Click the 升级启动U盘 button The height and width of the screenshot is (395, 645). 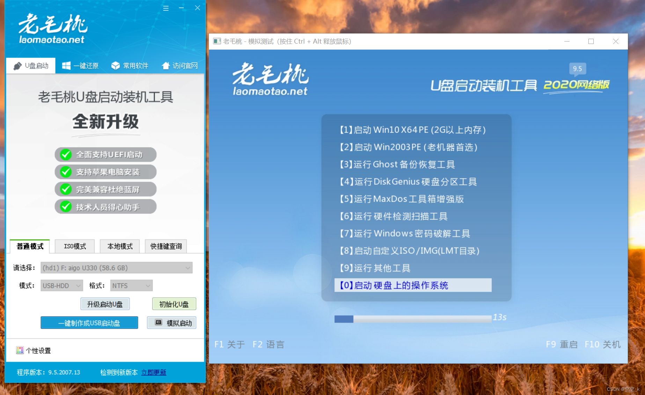[x=105, y=304]
